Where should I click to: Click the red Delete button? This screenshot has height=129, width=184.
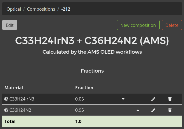coord(172,25)
